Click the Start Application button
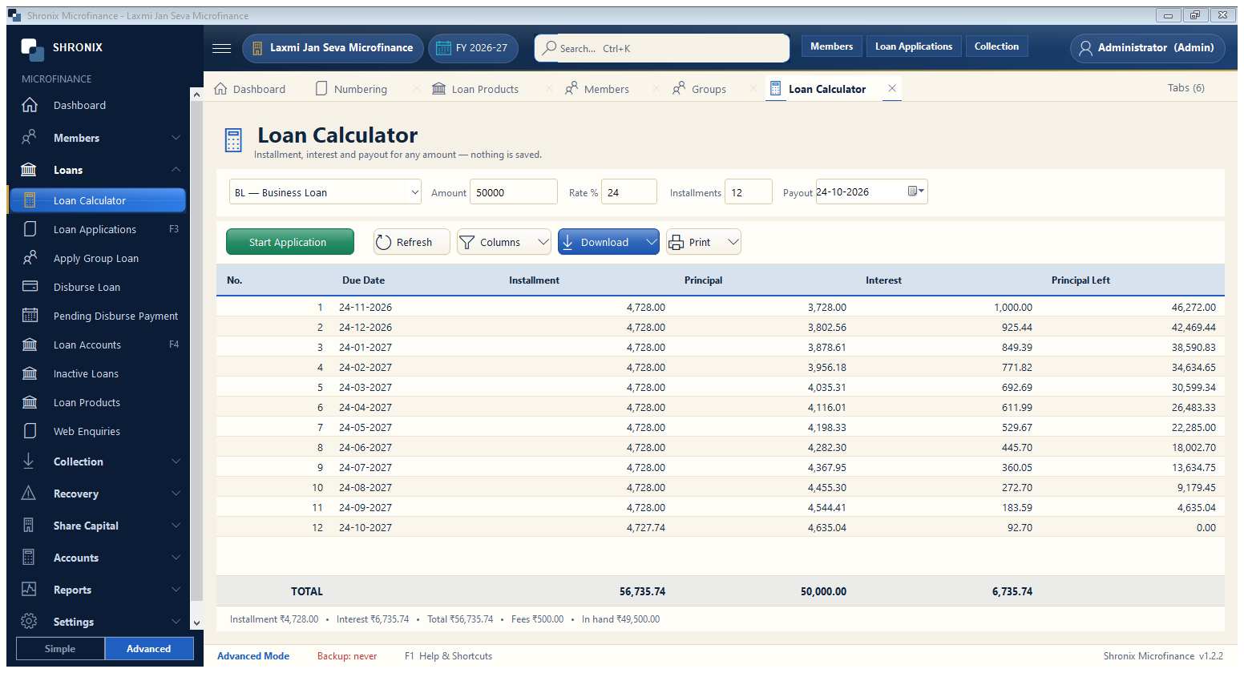Image resolution: width=1244 pixels, height=673 pixels. coord(290,242)
